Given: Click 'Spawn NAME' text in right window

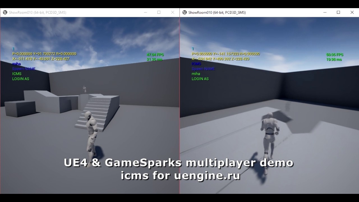Looking at the screenshot, I should (x=203, y=69).
